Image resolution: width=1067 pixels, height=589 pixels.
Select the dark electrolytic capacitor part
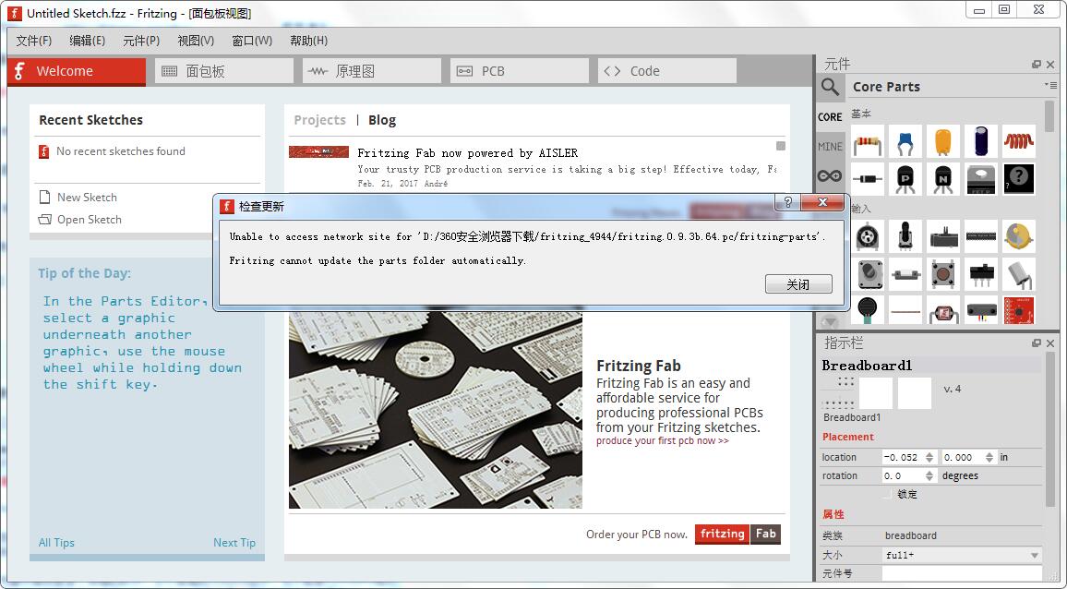pos(980,141)
